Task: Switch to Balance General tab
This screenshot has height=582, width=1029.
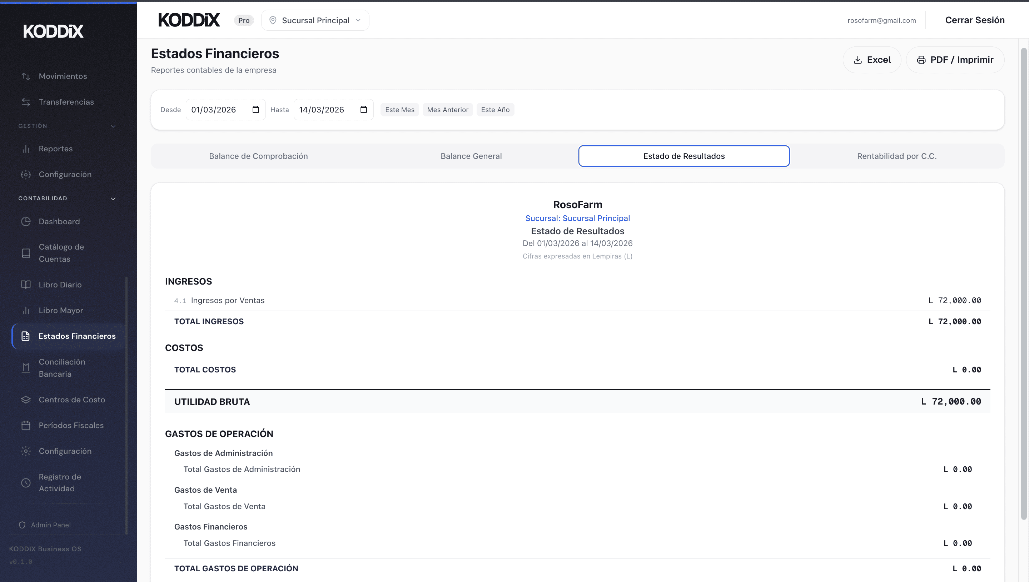Action: pyautogui.click(x=471, y=156)
